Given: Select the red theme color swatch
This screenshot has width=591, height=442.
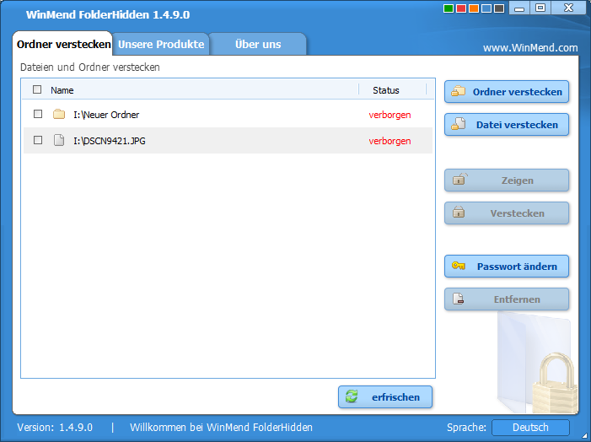Looking at the screenshot, I should [x=461, y=8].
